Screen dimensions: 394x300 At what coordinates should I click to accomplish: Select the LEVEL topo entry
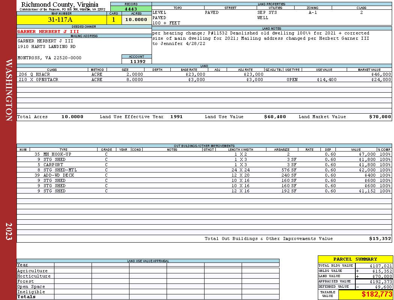click(x=159, y=12)
